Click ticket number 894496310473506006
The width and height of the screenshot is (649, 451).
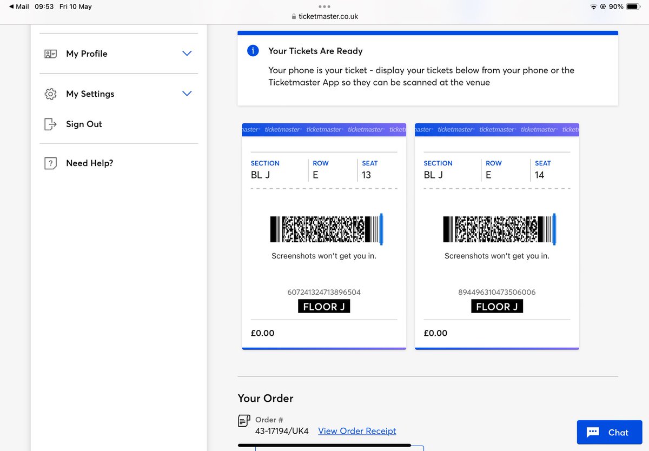[497, 292]
